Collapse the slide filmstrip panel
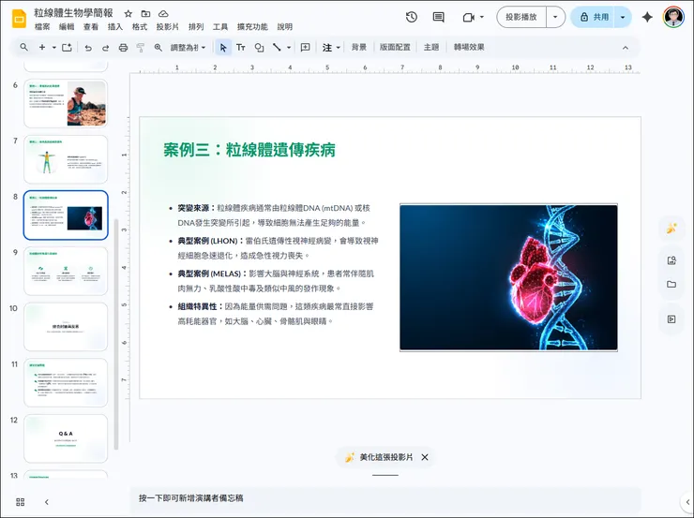 (47, 502)
